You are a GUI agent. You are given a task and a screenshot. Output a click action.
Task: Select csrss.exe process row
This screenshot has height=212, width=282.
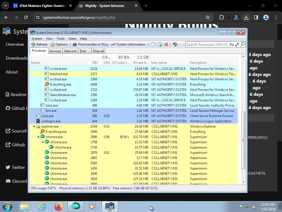pos(134,116)
